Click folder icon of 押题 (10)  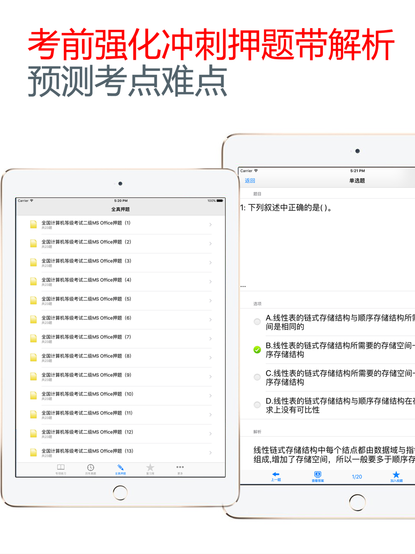pos(34,396)
